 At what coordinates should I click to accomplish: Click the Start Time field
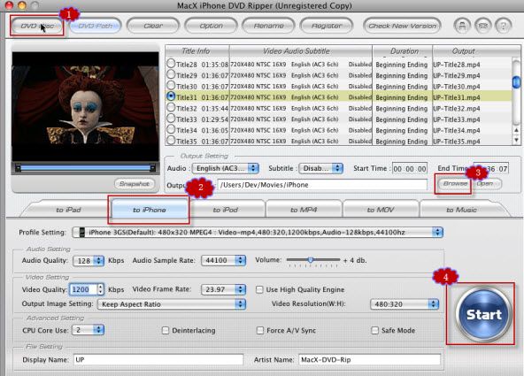[409, 169]
